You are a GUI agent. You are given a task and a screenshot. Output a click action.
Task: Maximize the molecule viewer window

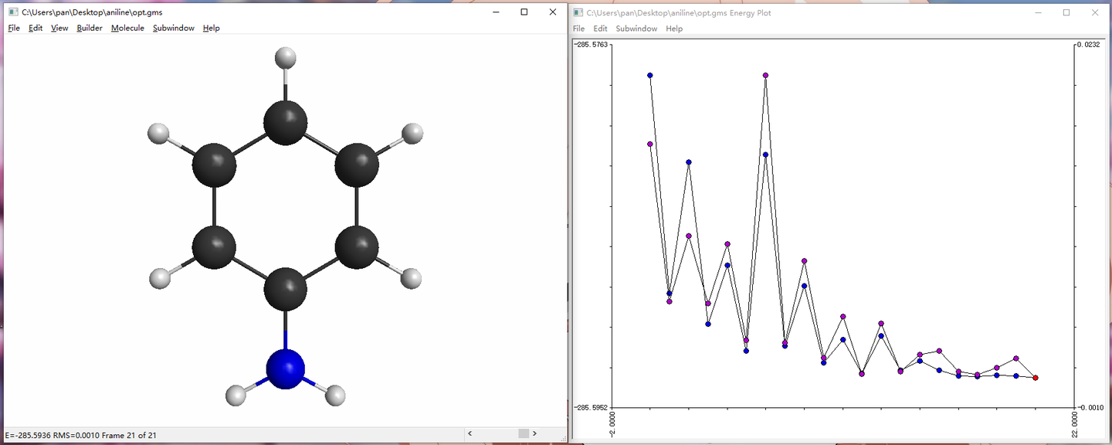[524, 12]
